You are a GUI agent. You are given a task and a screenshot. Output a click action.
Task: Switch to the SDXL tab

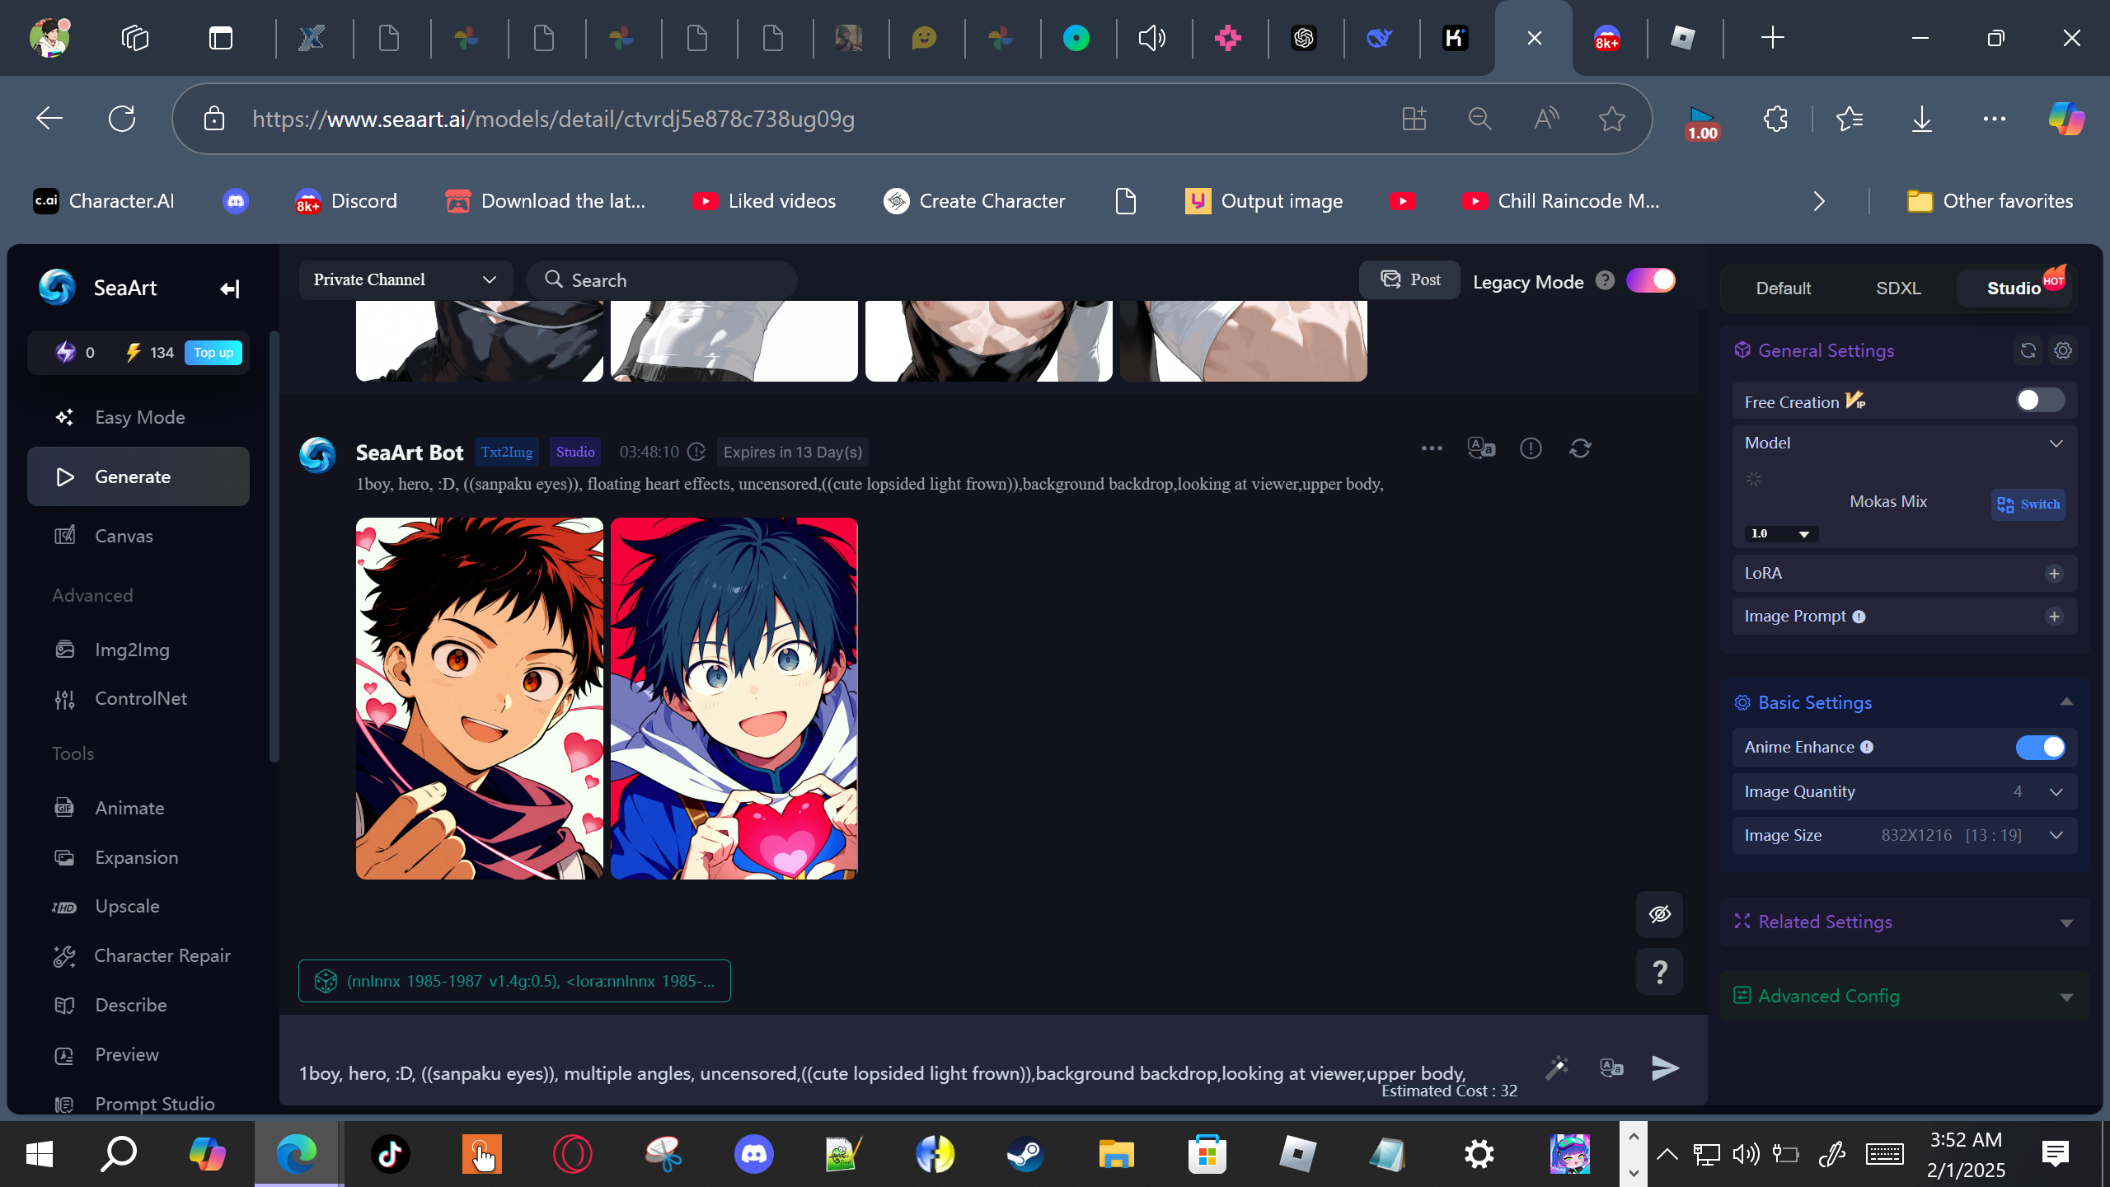click(1898, 289)
